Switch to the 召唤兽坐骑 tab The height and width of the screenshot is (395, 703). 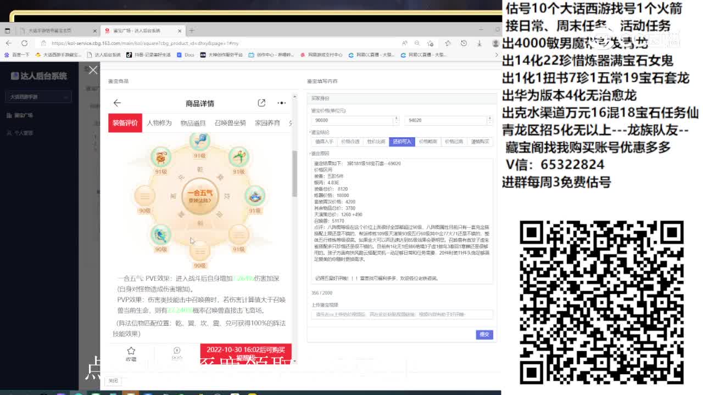(x=230, y=123)
